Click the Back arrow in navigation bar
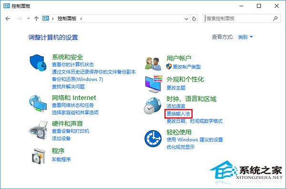The width and height of the screenshot is (286, 189). [x=8, y=19]
